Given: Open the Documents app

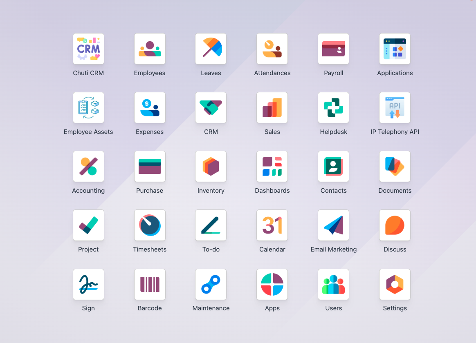Looking at the screenshot, I should 395,166.
